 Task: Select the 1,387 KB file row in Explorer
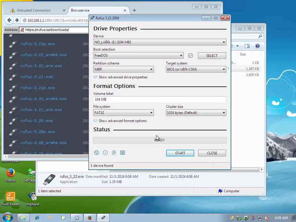click(x=246, y=69)
